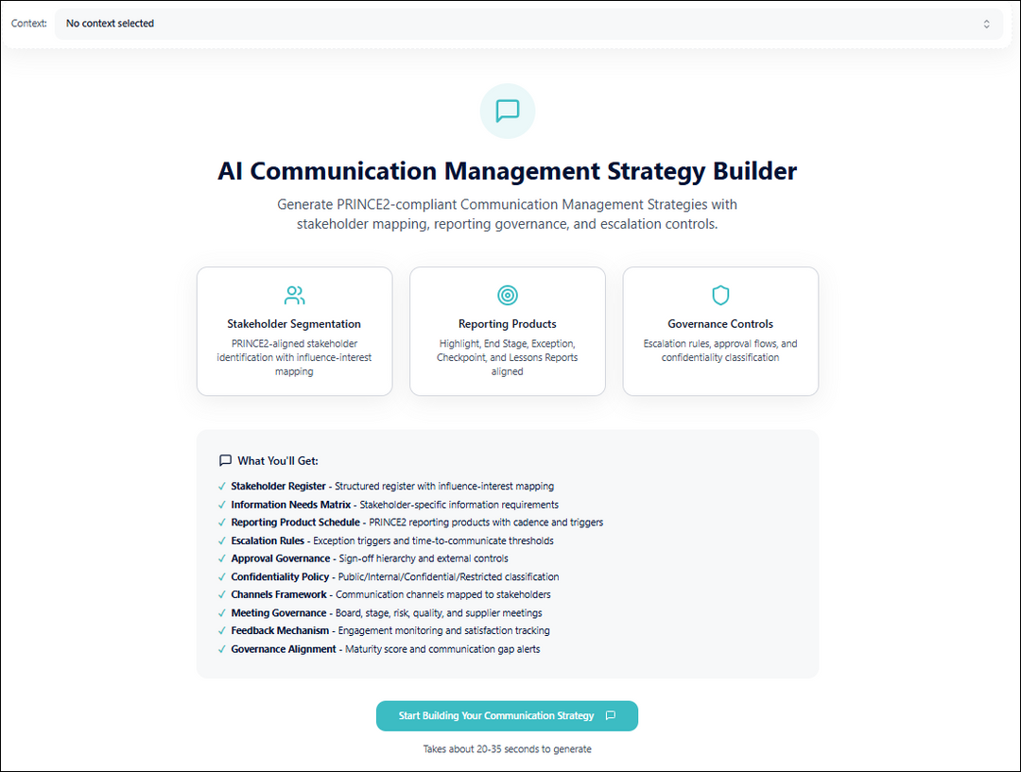Click checkmark next to Reporting Product Schedule
Viewport: 1021px width, 772px height.
point(222,523)
